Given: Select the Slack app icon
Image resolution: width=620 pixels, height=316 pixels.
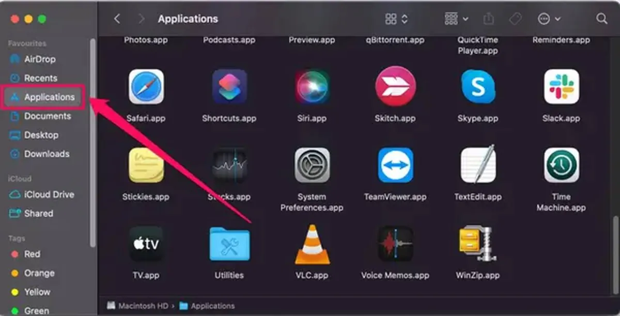Looking at the screenshot, I should 561,87.
